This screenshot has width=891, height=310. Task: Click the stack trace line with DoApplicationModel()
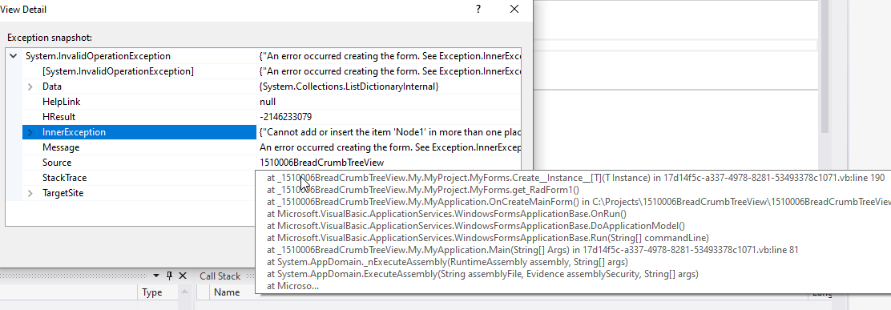click(476, 226)
